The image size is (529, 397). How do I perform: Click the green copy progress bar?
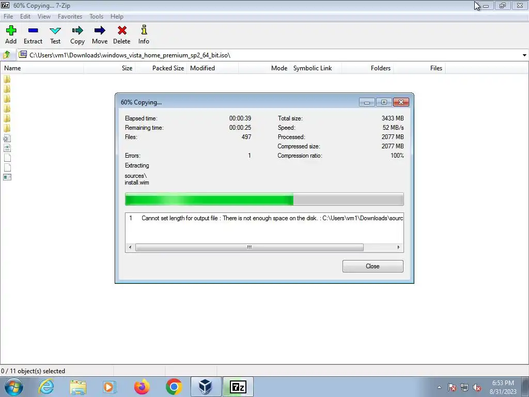[x=264, y=199]
